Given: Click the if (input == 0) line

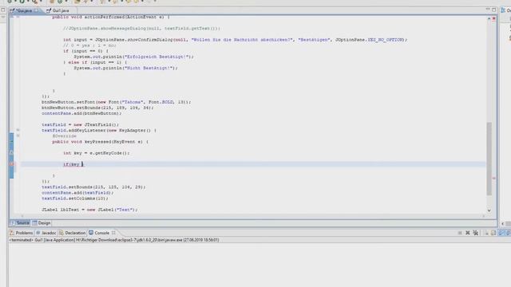Looking at the screenshot, I should coord(85,51).
